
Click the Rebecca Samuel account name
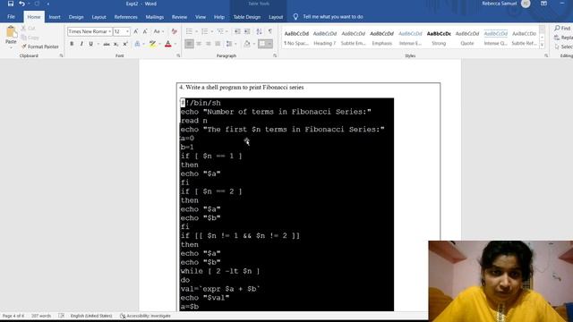click(x=500, y=4)
